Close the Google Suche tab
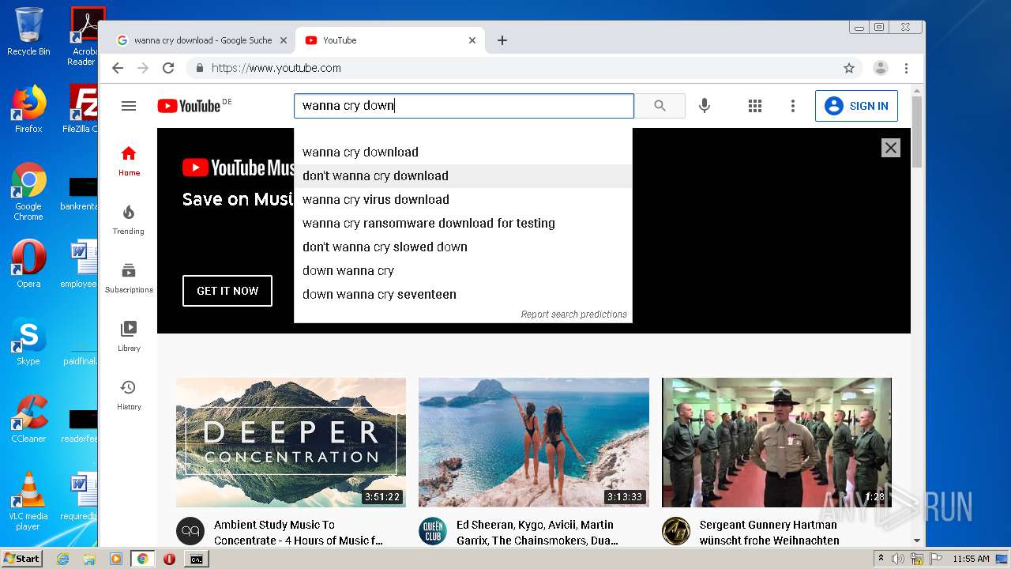Image resolution: width=1011 pixels, height=569 pixels. click(284, 40)
